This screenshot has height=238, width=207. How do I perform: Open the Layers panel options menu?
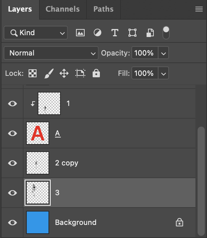[199, 9]
